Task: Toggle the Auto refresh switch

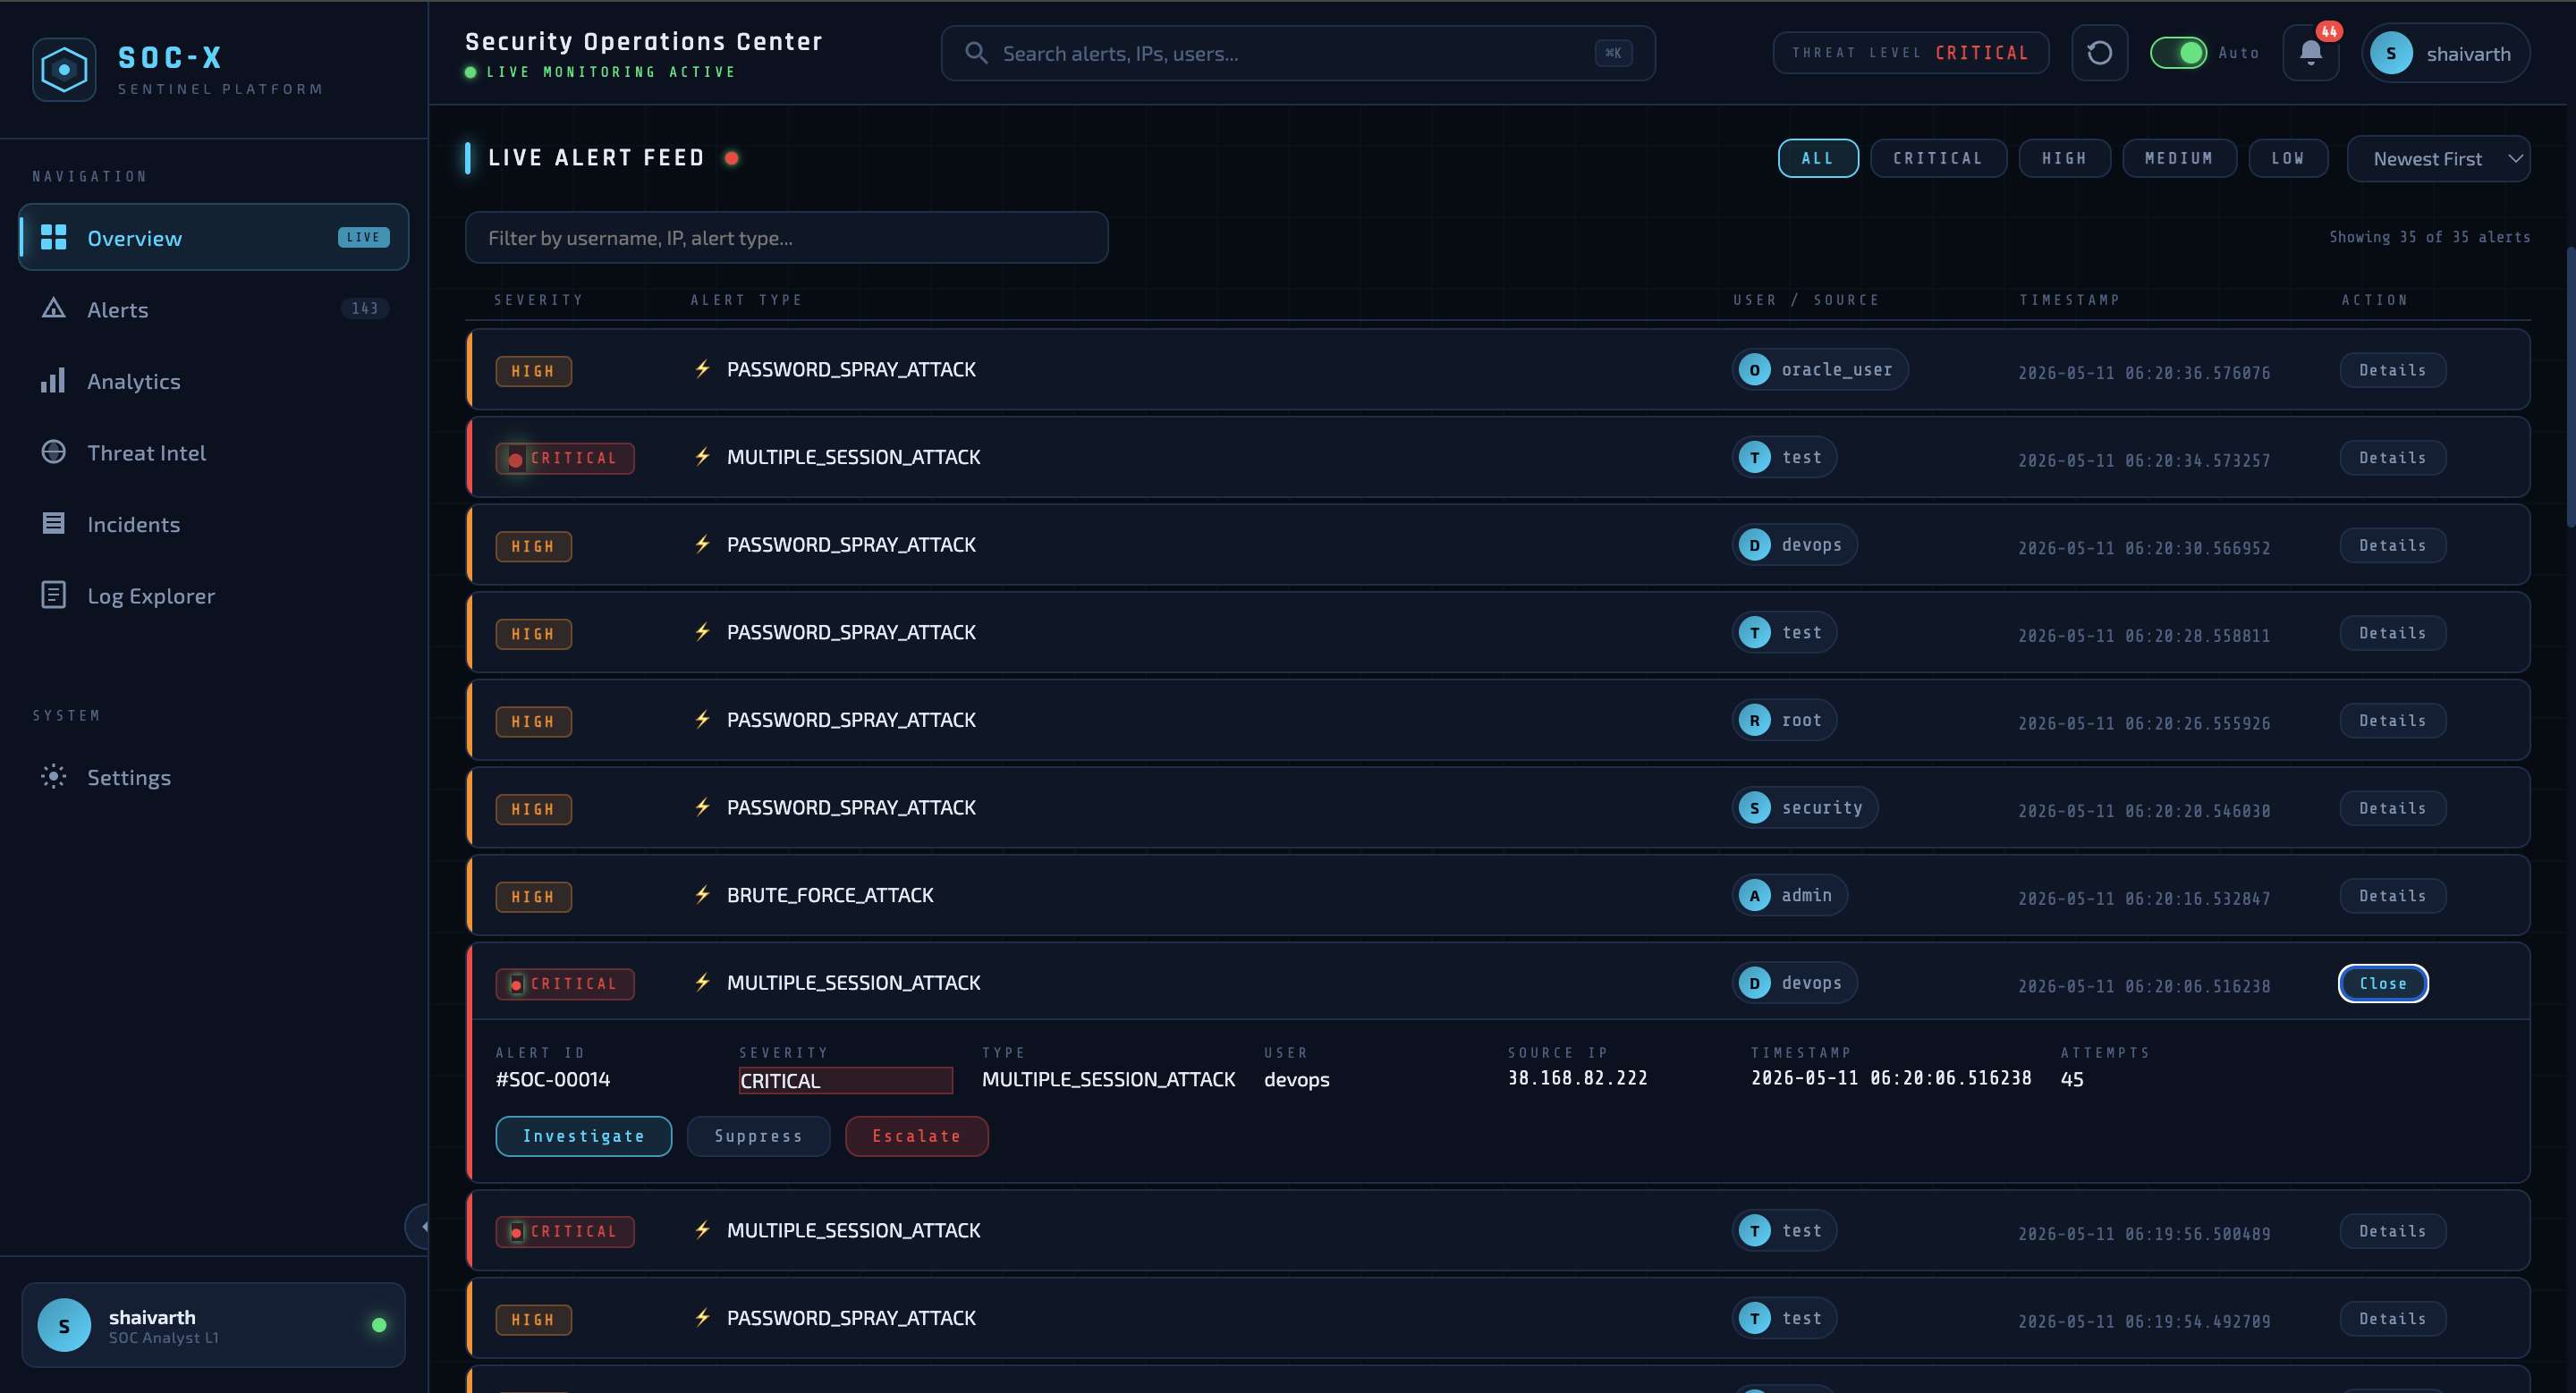Action: point(2178,53)
